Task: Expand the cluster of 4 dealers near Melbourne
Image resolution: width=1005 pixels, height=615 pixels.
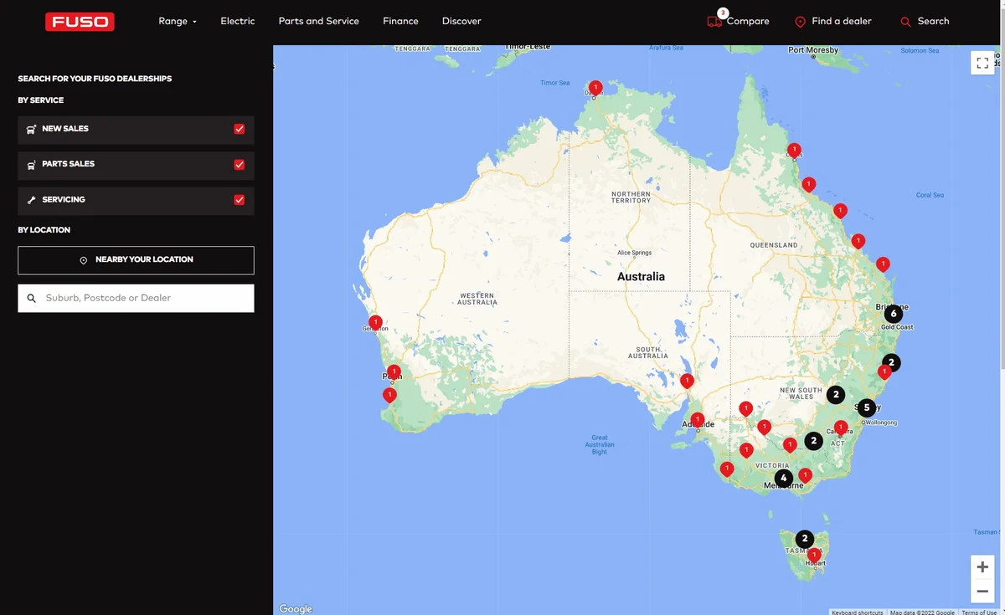Action: (783, 477)
